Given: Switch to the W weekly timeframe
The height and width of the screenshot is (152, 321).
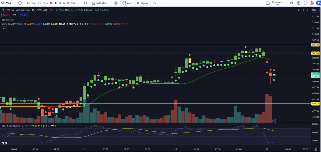Looking at the screenshot, I should tap(64, 3).
